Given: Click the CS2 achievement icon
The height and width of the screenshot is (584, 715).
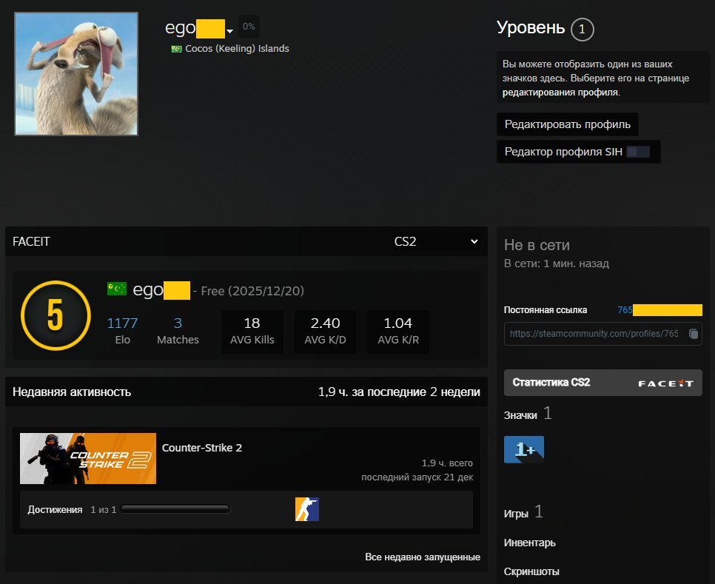Looking at the screenshot, I should click(307, 509).
